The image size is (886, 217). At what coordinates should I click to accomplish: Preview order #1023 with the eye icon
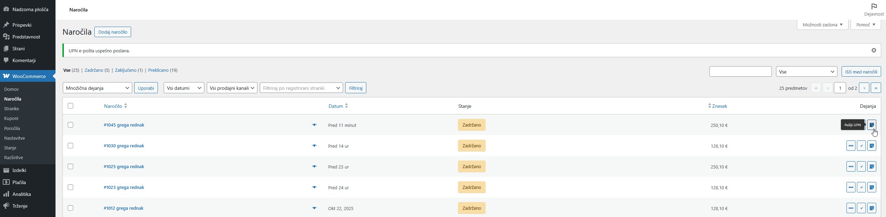click(x=314, y=187)
